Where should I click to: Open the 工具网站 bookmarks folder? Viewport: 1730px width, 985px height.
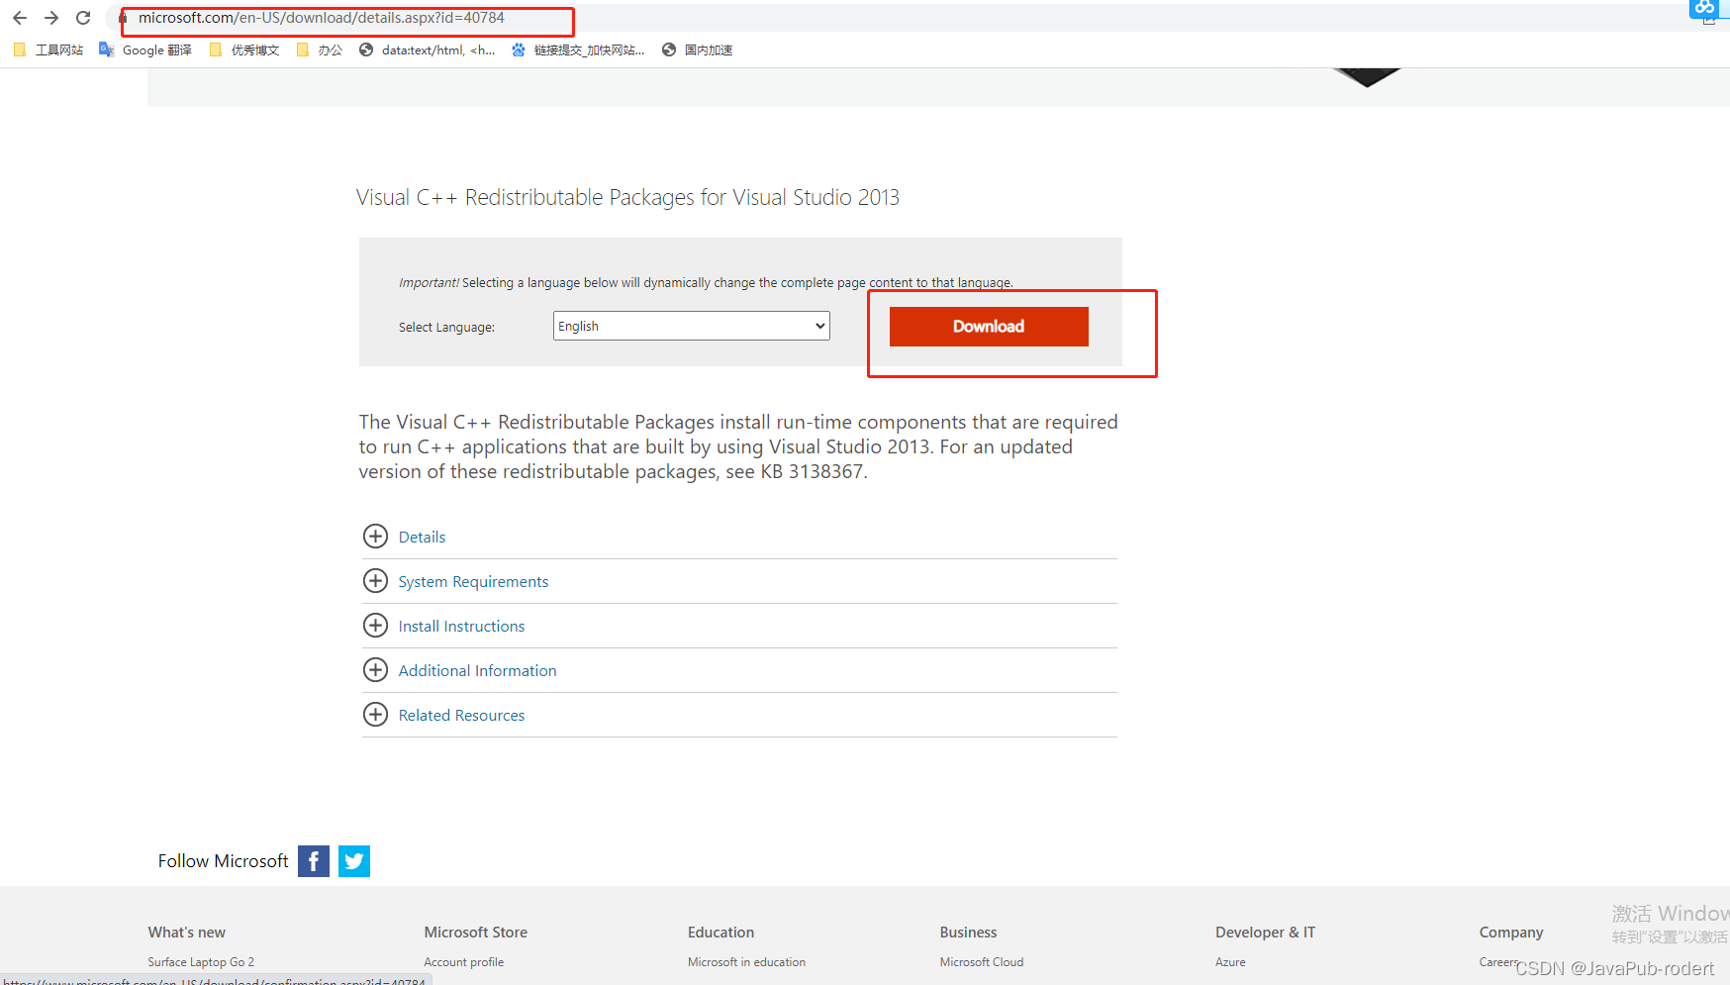tap(48, 49)
